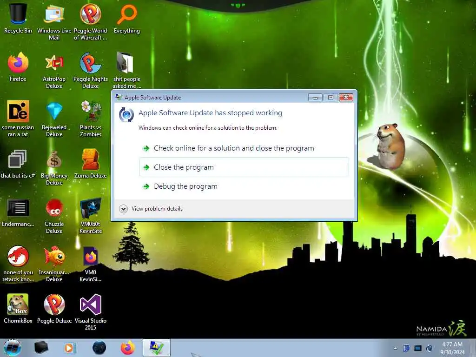Select the Big Money Deluxe icon
The image size is (476, 357).
(54, 167)
